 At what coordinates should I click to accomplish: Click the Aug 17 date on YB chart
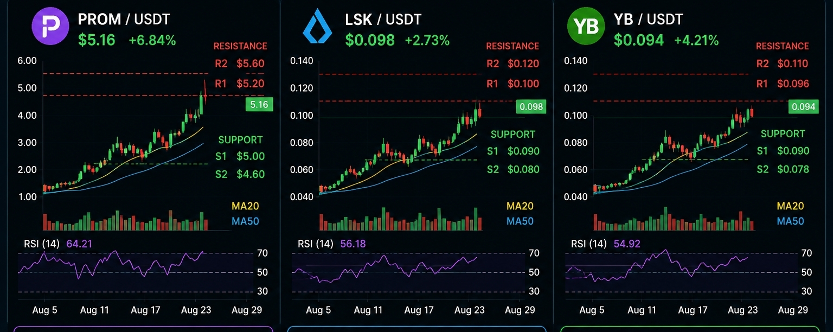click(693, 310)
